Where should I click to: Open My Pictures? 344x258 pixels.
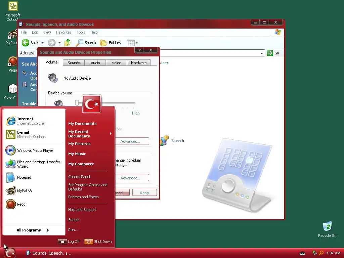point(79,144)
